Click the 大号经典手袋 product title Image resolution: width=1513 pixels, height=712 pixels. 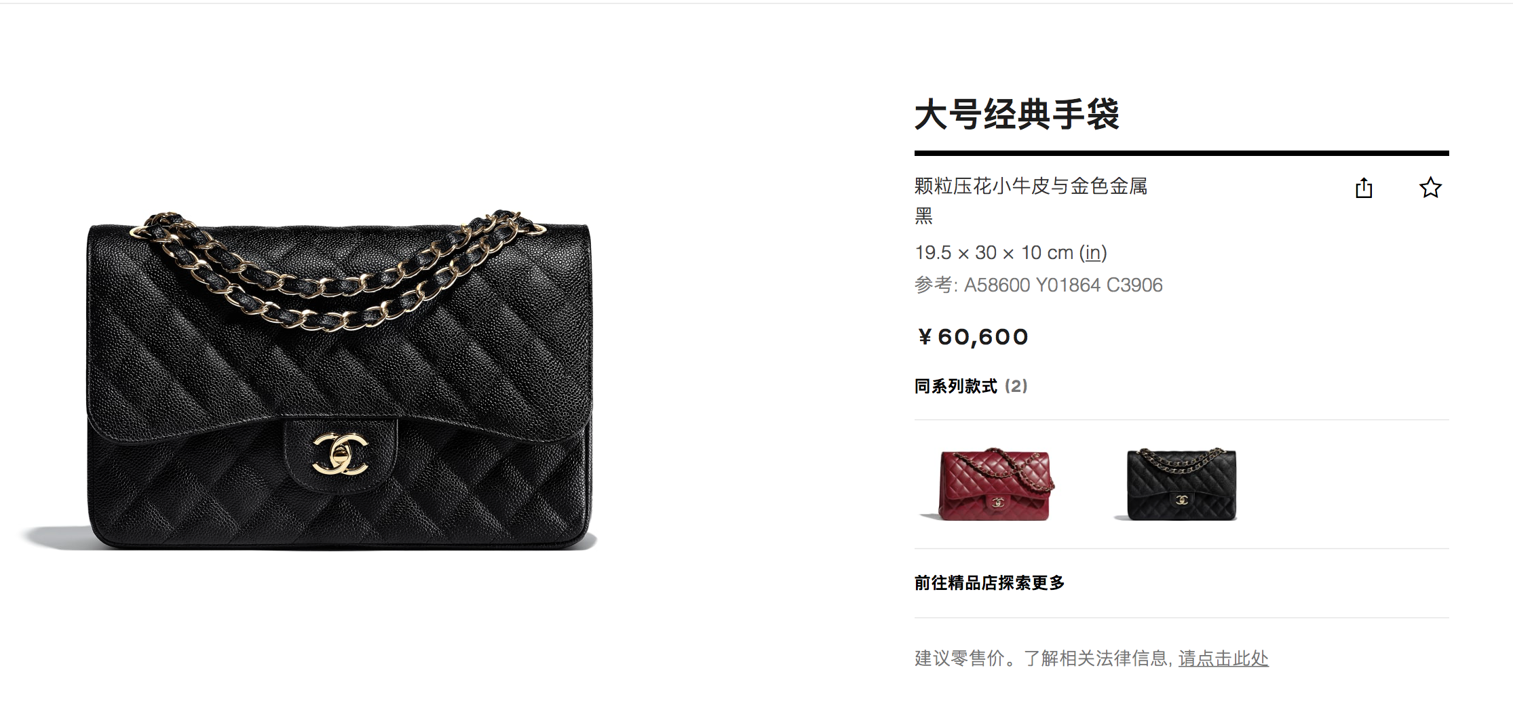1016,114
